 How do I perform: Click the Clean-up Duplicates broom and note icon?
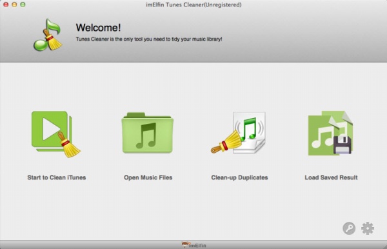(238, 132)
